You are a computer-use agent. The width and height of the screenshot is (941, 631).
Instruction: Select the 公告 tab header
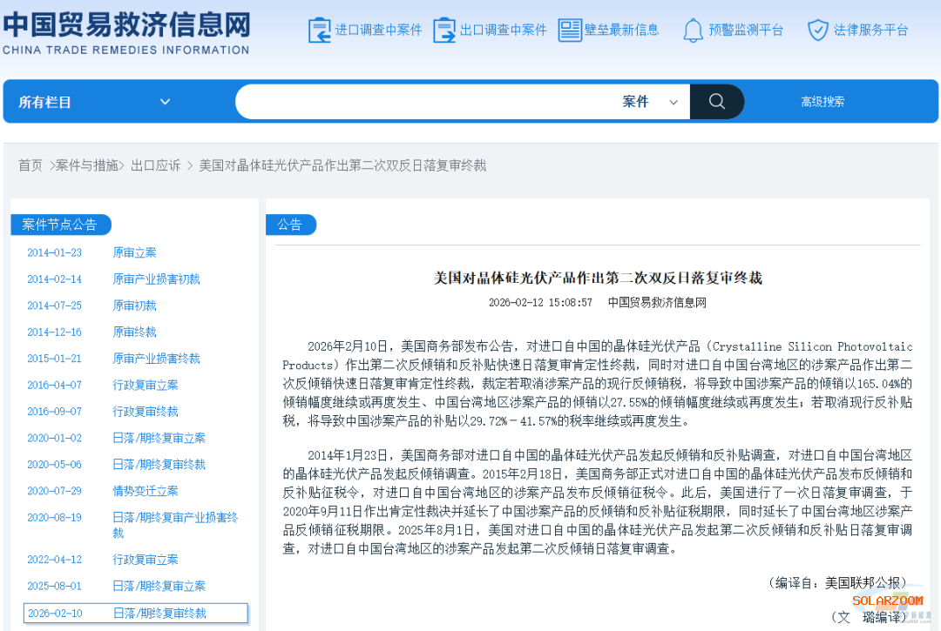pos(290,225)
